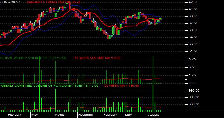
Task: Click the 40.50 price axis value
Action: click(x=193, y=9)
